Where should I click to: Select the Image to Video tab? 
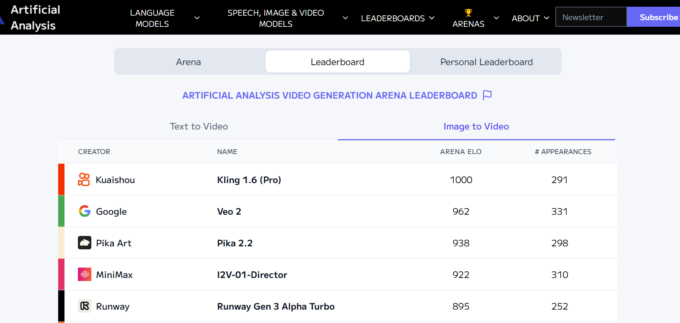(476, 127)
